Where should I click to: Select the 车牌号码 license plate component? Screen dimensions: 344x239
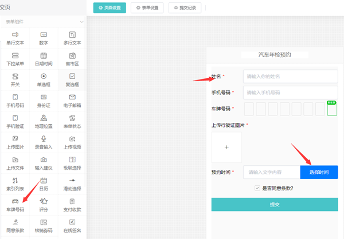pos(15,205)
